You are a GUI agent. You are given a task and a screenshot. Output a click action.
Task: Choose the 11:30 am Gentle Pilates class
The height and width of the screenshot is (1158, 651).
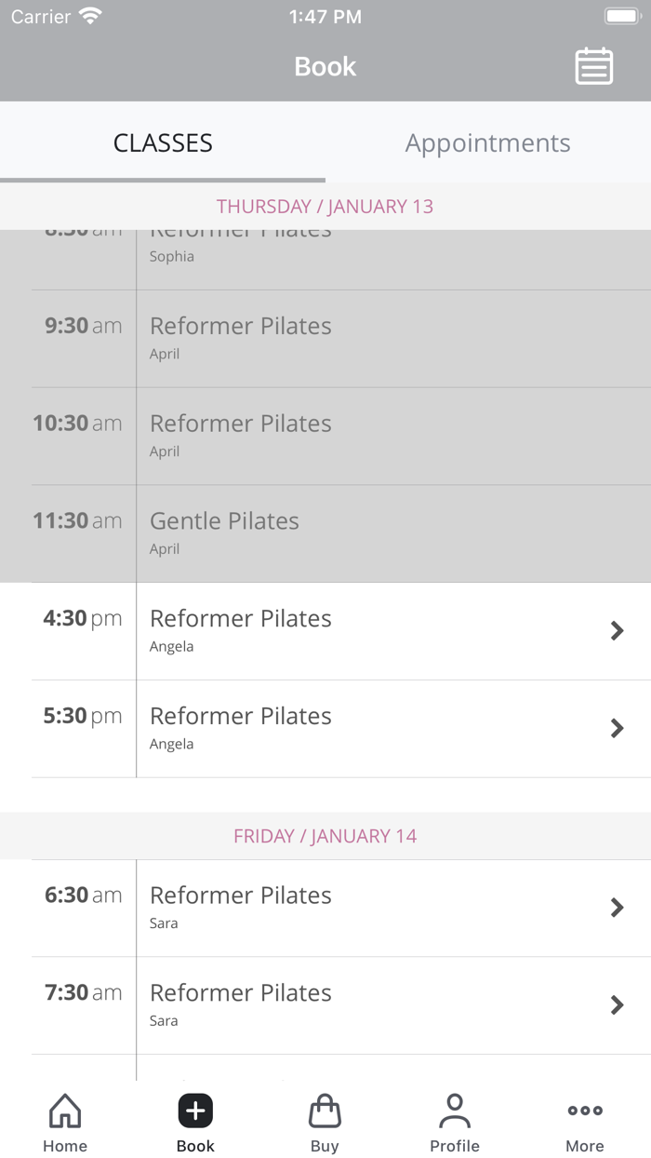[325, 532]
